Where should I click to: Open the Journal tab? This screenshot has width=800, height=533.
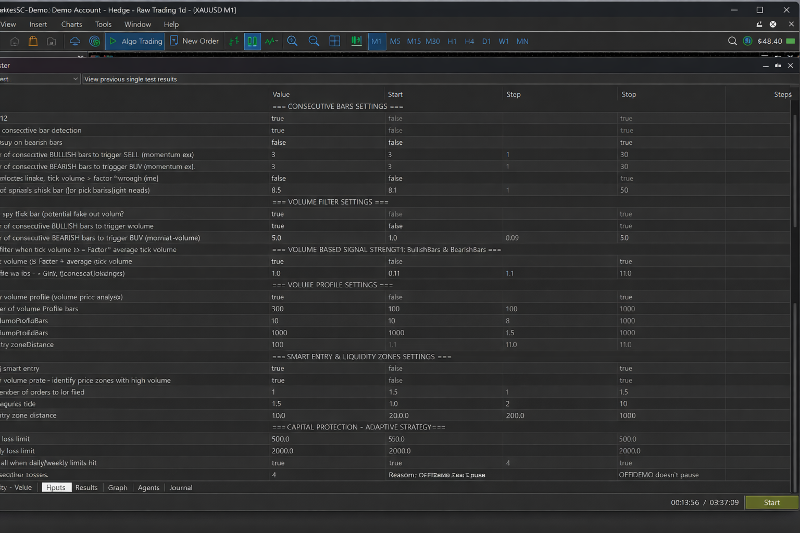click(181, 488)
